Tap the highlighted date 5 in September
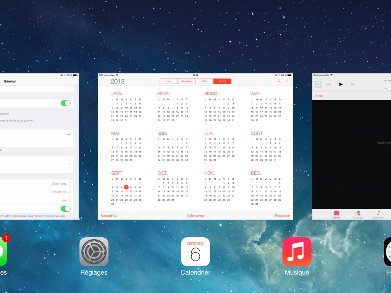The width and height of the screenshot is (391, 293). coord(126,187)
